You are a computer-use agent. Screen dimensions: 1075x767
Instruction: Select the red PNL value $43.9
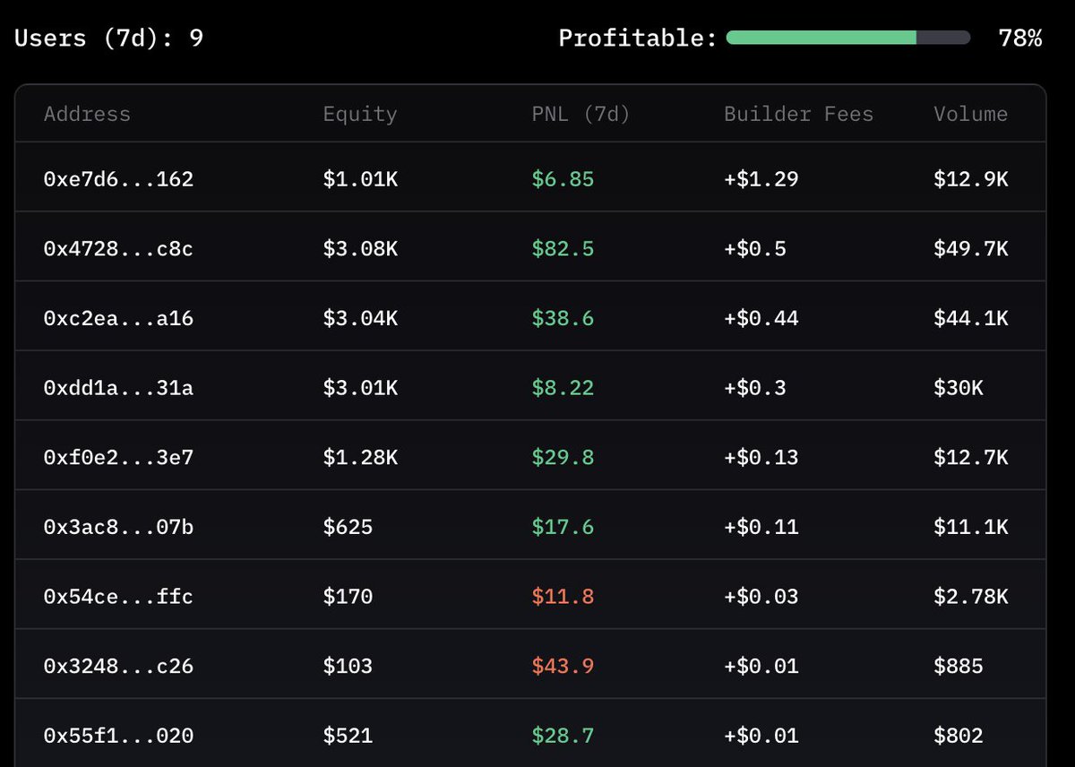click(x=563, y=667)
